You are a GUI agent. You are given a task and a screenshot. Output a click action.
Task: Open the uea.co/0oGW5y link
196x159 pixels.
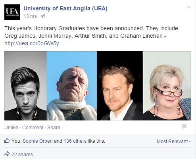click(x=32, y=43)
